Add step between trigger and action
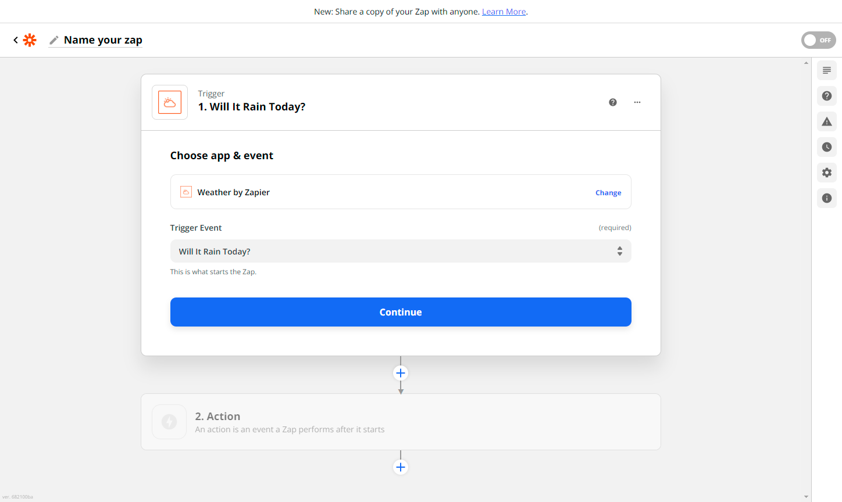The width and height of the screenshot is (842, 502). click(x=401, y=373)
